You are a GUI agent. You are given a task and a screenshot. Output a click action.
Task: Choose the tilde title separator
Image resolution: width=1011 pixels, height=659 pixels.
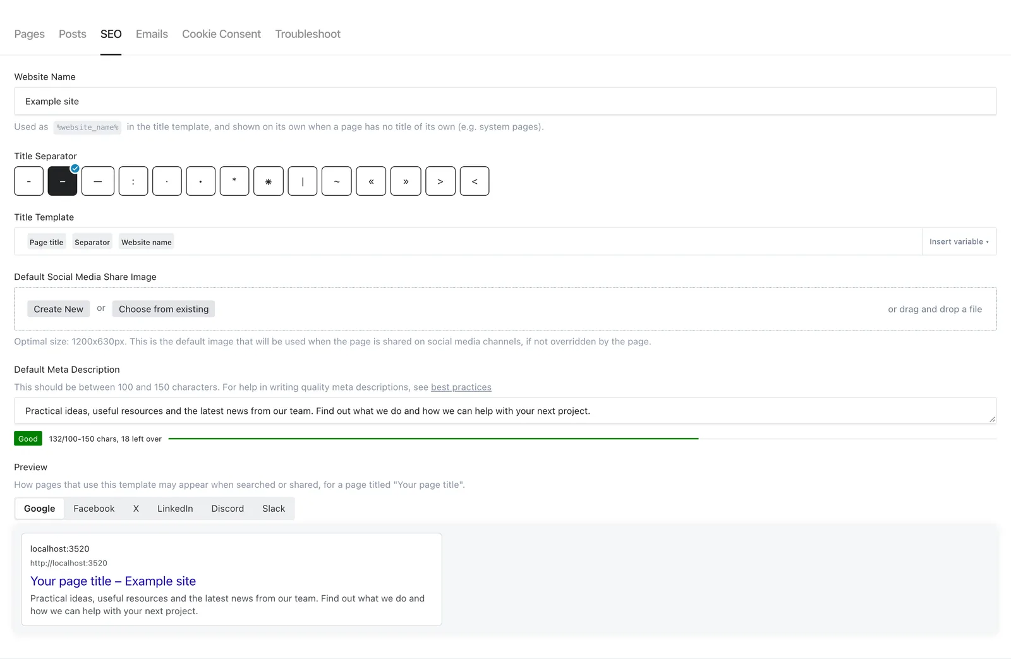tap(337, 181)
